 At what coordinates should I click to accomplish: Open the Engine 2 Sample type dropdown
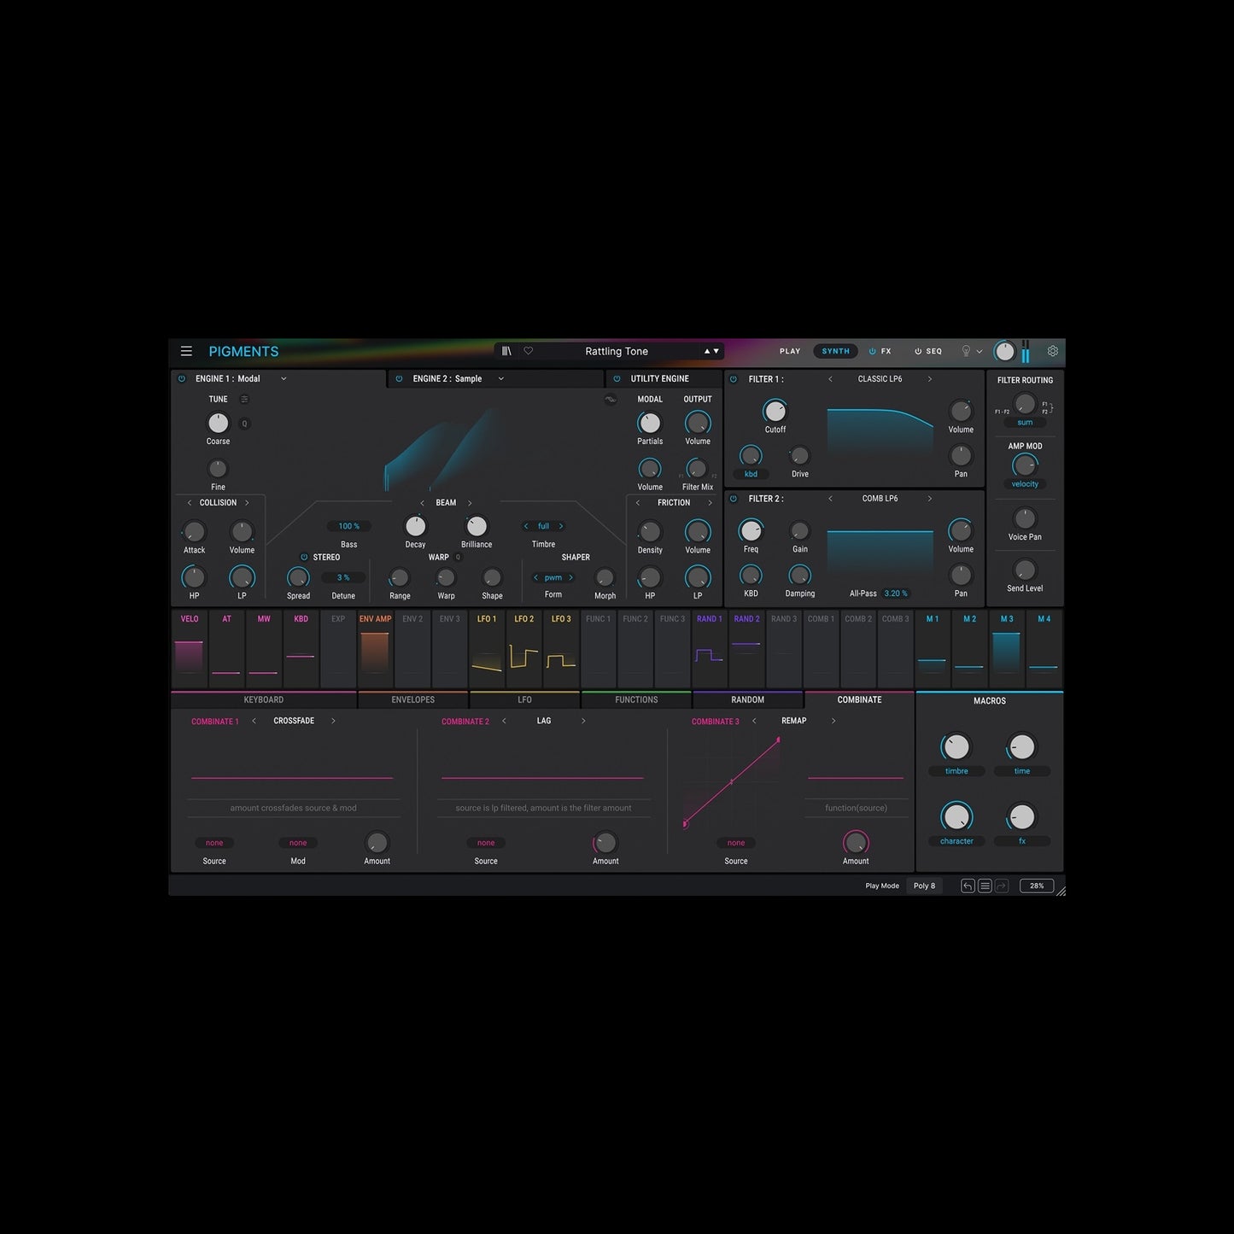501,379
